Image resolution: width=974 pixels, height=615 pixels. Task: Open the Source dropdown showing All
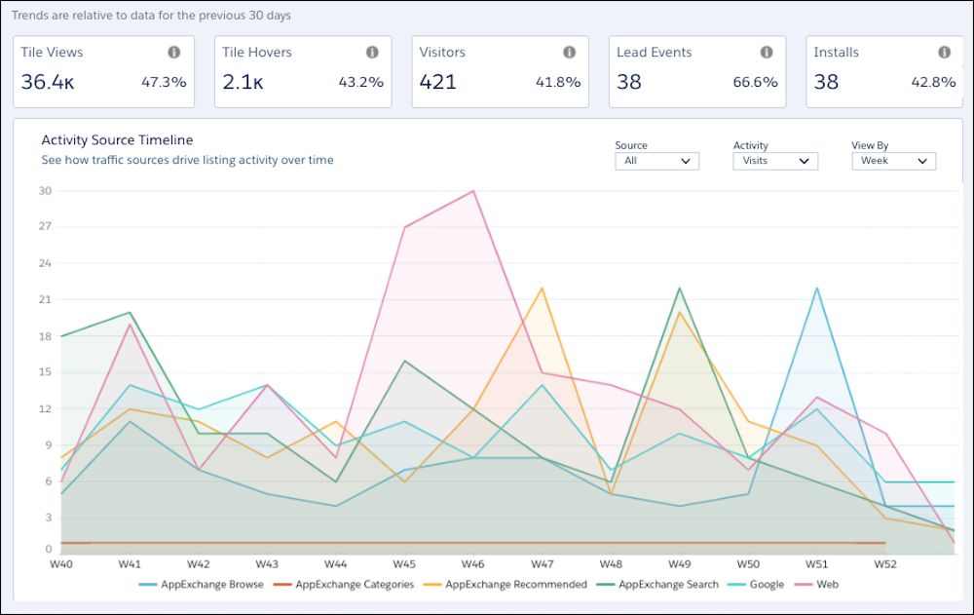[656, 161]
